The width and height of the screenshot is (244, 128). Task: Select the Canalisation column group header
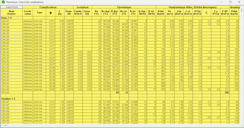coord(48,7)
